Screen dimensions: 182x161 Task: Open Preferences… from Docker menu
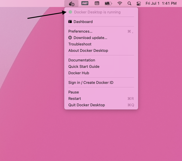coord(101,31)
